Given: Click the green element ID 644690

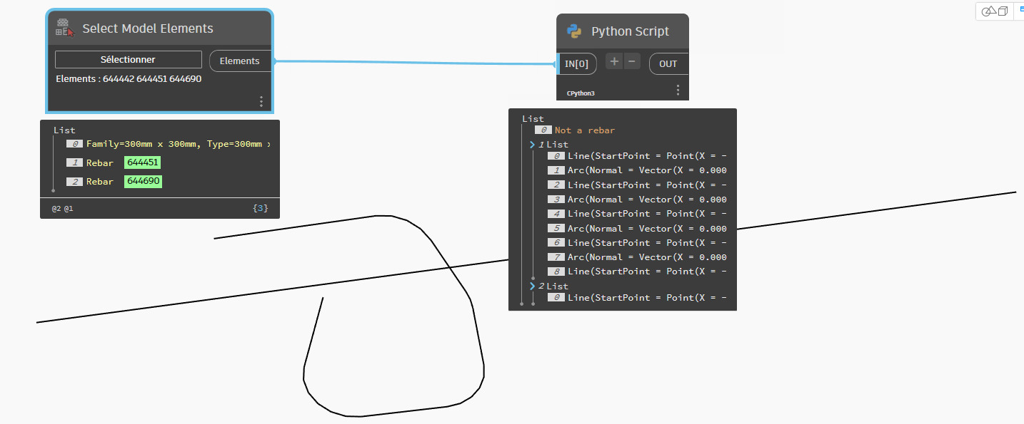Looking at the screenshot, I should pos(143,182).
